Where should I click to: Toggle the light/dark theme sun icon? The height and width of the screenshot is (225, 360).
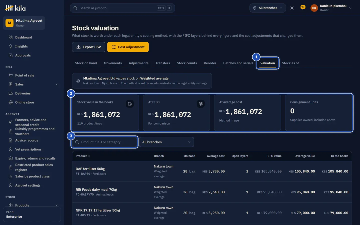(292, 8)
